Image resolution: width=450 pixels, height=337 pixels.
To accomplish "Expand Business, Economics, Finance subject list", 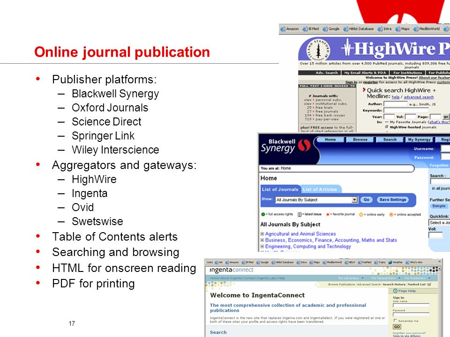I will pyautogui.click(x=262, y=240).
